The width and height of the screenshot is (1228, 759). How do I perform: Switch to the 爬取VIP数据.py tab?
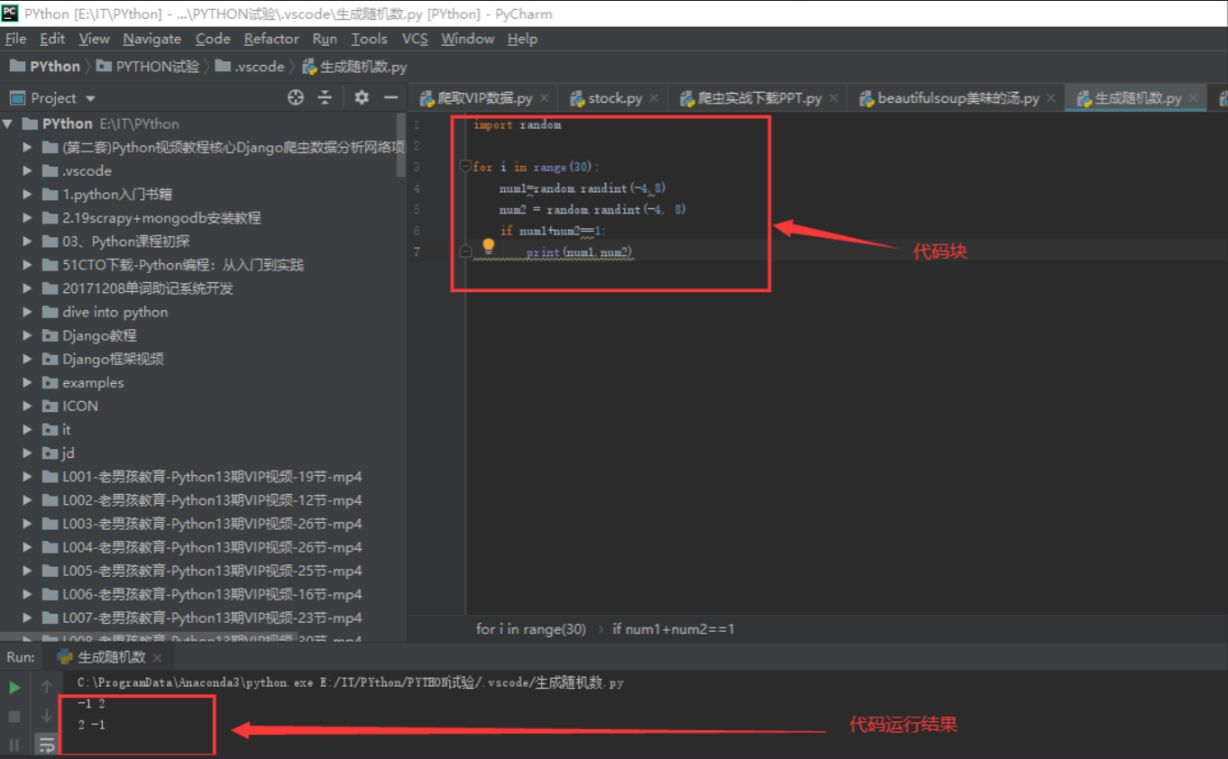[483, 98]
